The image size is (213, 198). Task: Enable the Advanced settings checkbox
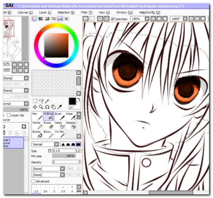pos(33,181)
